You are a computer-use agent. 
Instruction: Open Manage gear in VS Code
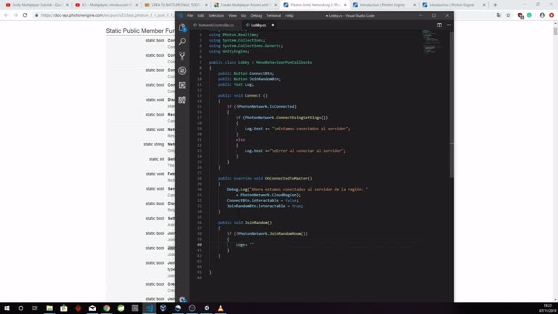coord(182,299)
